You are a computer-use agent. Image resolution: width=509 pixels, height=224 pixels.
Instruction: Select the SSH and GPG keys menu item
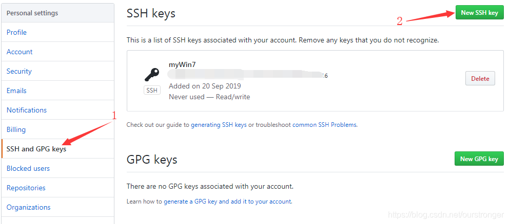click(36, 149)
